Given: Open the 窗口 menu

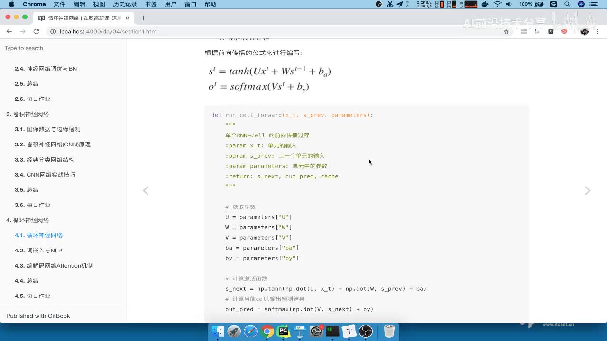Looking at the screenshot, I should point(190,4).
